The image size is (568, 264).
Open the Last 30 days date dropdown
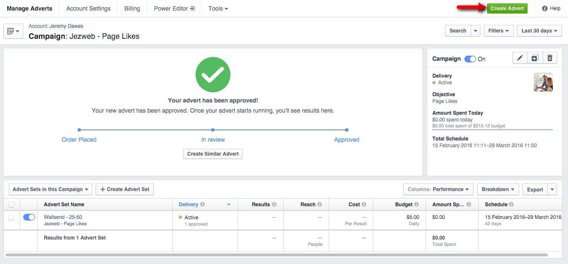[539, 31]
